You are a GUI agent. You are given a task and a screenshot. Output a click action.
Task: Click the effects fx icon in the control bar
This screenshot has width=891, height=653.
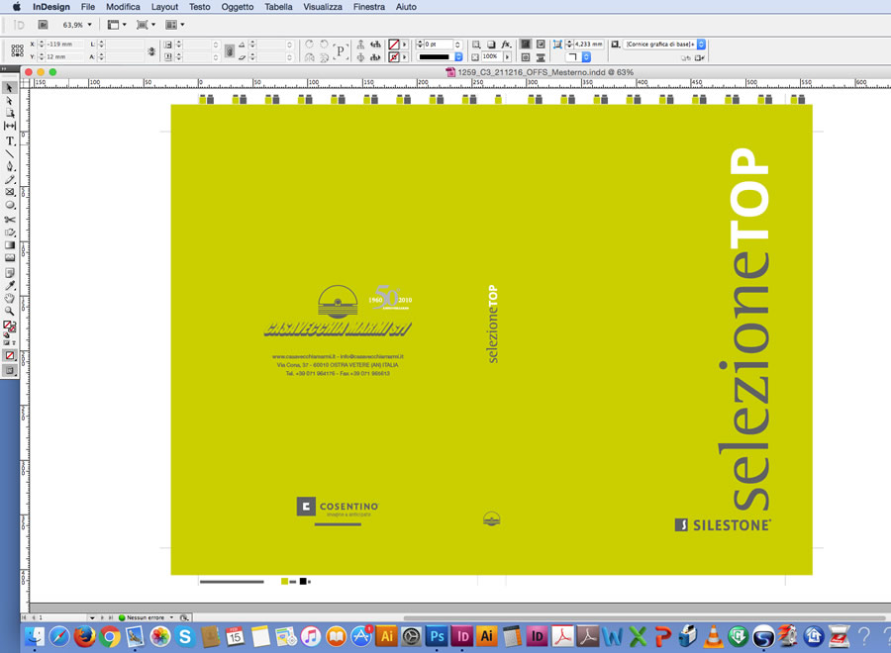click(506, 45)
